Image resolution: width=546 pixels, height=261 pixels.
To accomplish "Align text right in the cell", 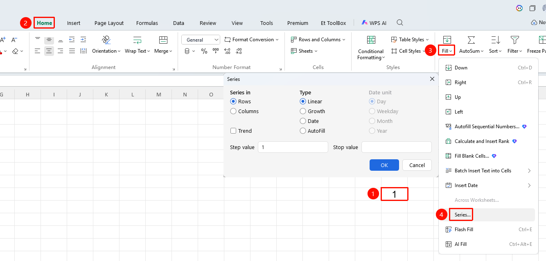I will (61, 51).
